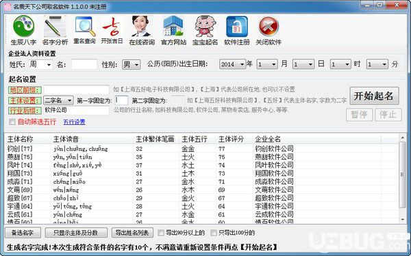Viewport: 411px width, 256px height.
Task: Open the 名字分析 pencil icon
Action: 55,30
